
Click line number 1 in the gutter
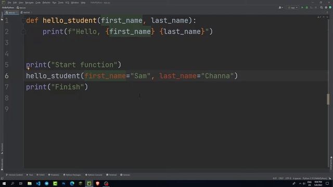(7, 21)
